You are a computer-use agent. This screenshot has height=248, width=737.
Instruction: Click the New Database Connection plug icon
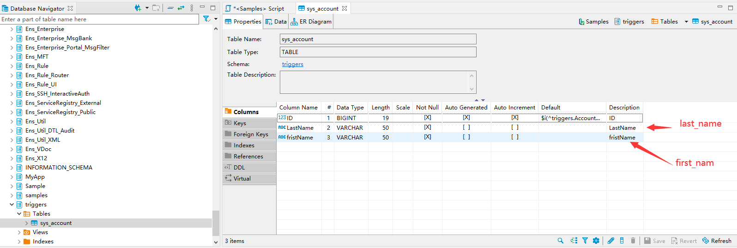tap(138, 8)
